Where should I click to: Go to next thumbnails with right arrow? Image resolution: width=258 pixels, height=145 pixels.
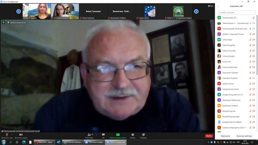[196, 11]
